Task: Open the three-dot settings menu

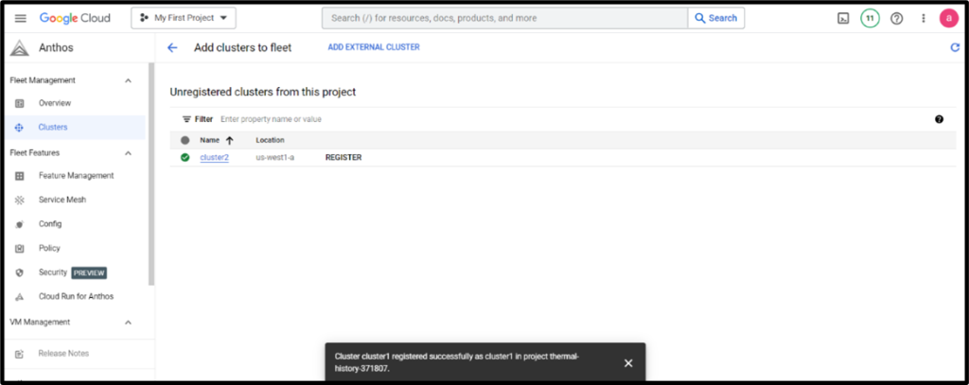Action: coord(924,18)
